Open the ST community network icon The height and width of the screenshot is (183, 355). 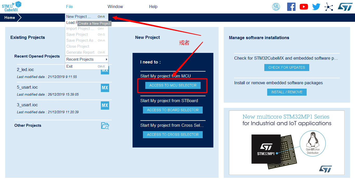pyautogui.click(x=329, y=7)
